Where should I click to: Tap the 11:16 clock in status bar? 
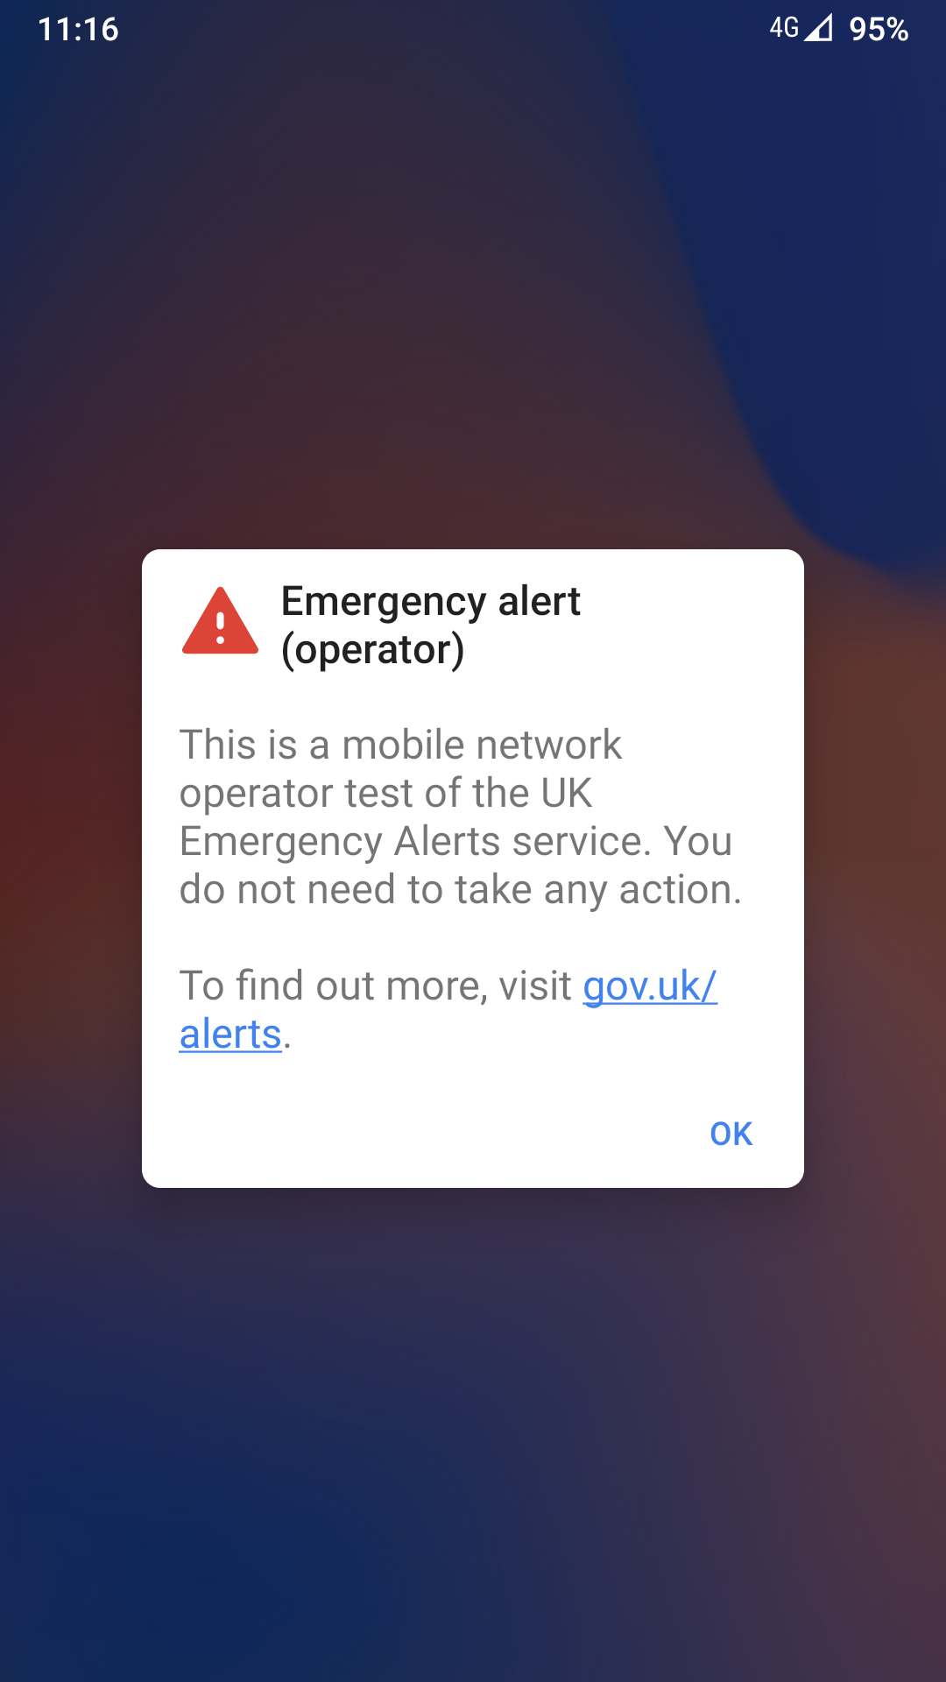pyautogui.click(x=78, y=29)
